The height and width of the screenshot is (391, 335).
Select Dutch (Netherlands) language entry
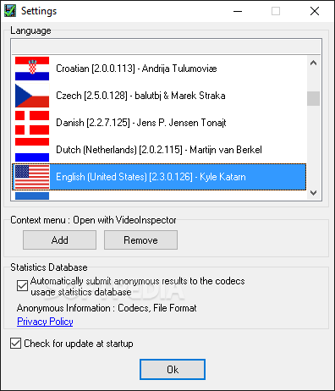tap(159, 150)
